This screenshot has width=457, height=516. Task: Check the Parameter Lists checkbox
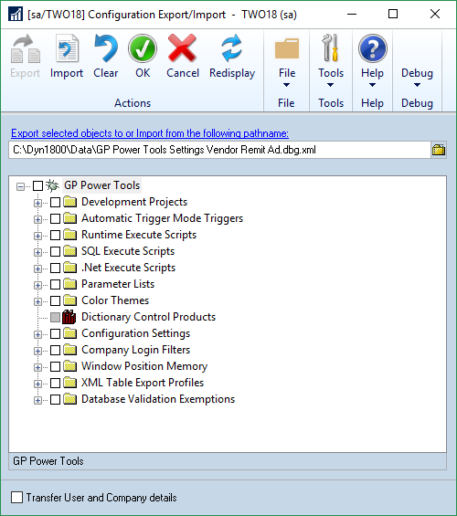56,284
